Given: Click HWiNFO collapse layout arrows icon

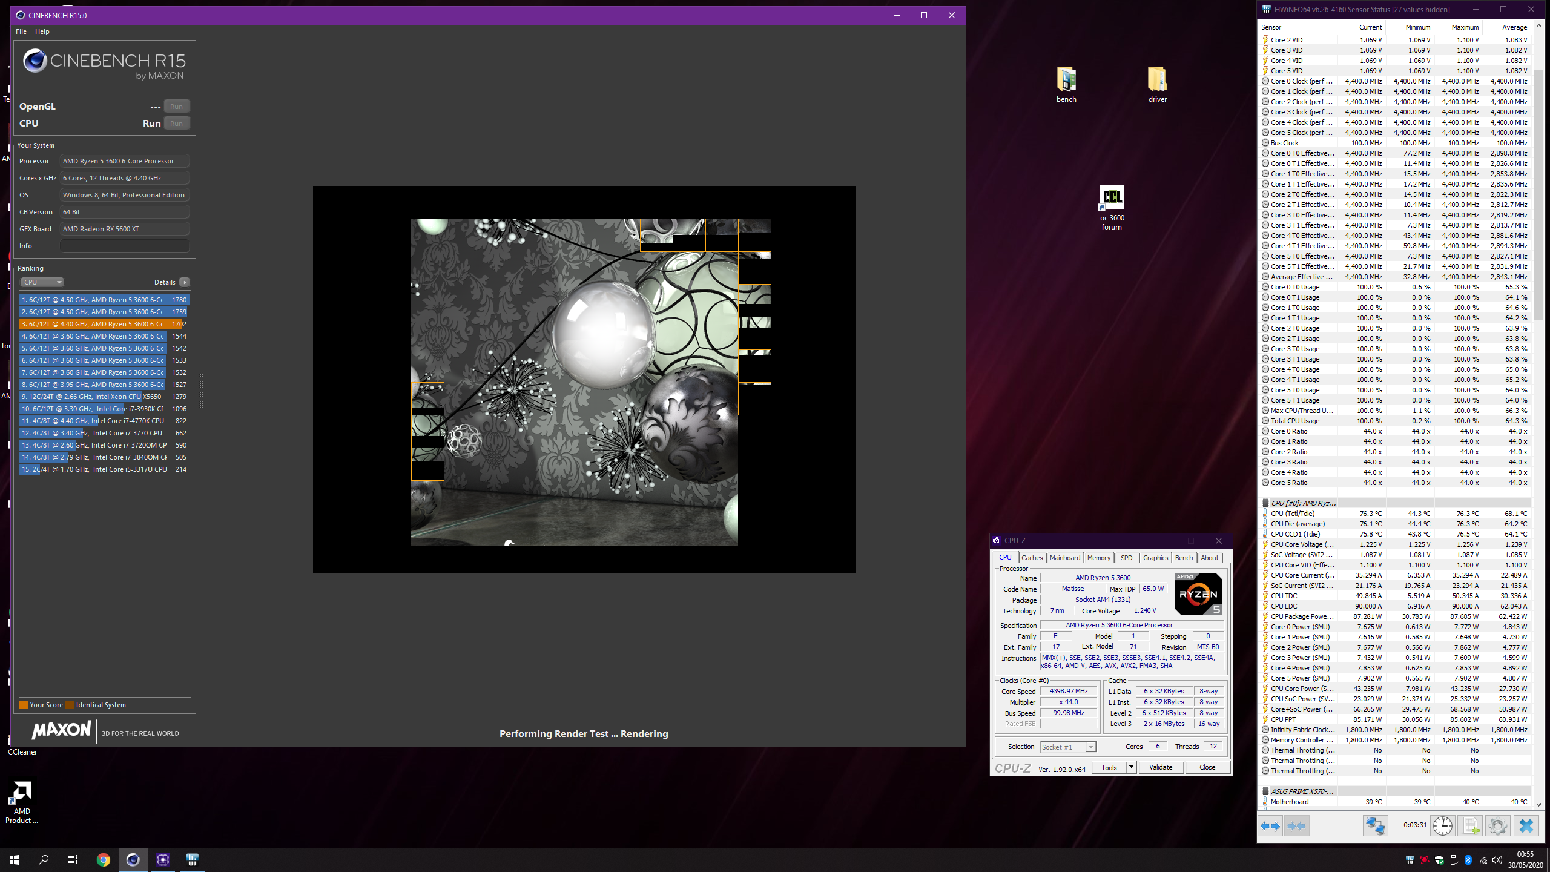Looking at the screenshot, I should click(1296, 826).
